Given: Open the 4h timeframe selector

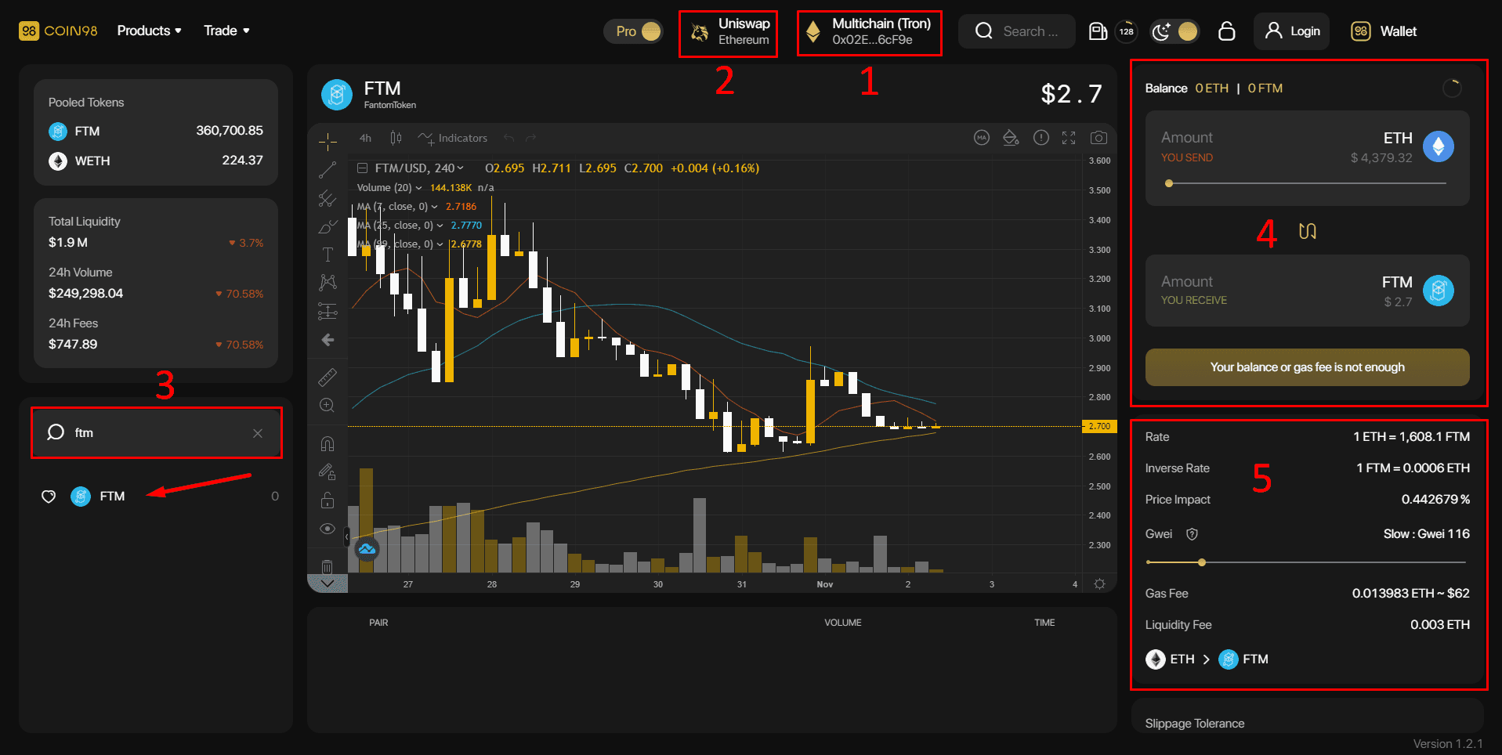Looking at the screenshot, I should click(x=365, y=138).
